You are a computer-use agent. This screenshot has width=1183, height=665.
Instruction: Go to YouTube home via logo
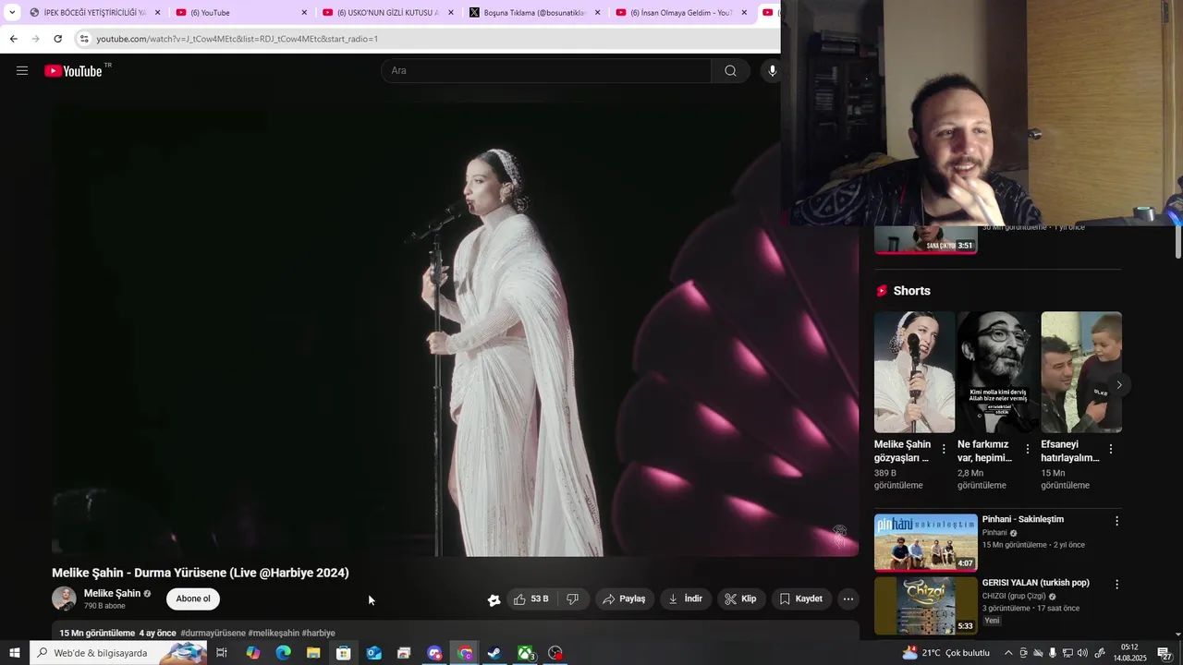pyautogui.click(x=73, y=71)
